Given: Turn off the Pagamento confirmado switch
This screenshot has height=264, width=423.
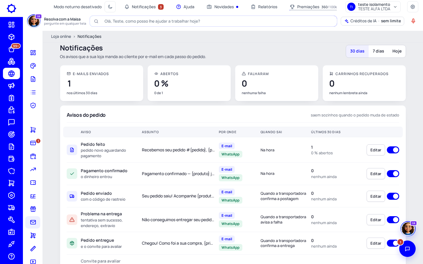Looking at the screenshot, I should [x=393, y=174].
